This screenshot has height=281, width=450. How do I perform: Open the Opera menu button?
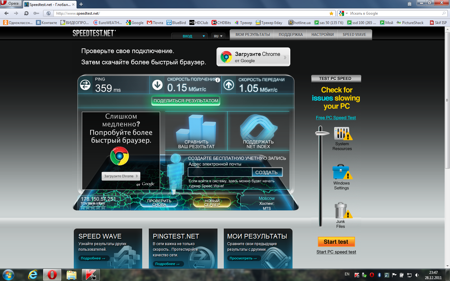click(11, 3)
